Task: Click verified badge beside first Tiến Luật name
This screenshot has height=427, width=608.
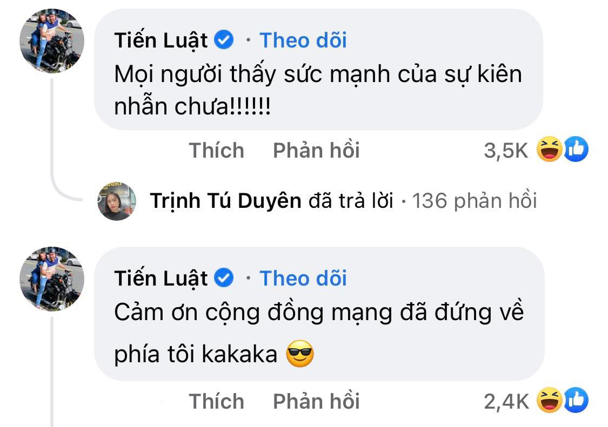Action: (224, 40)
